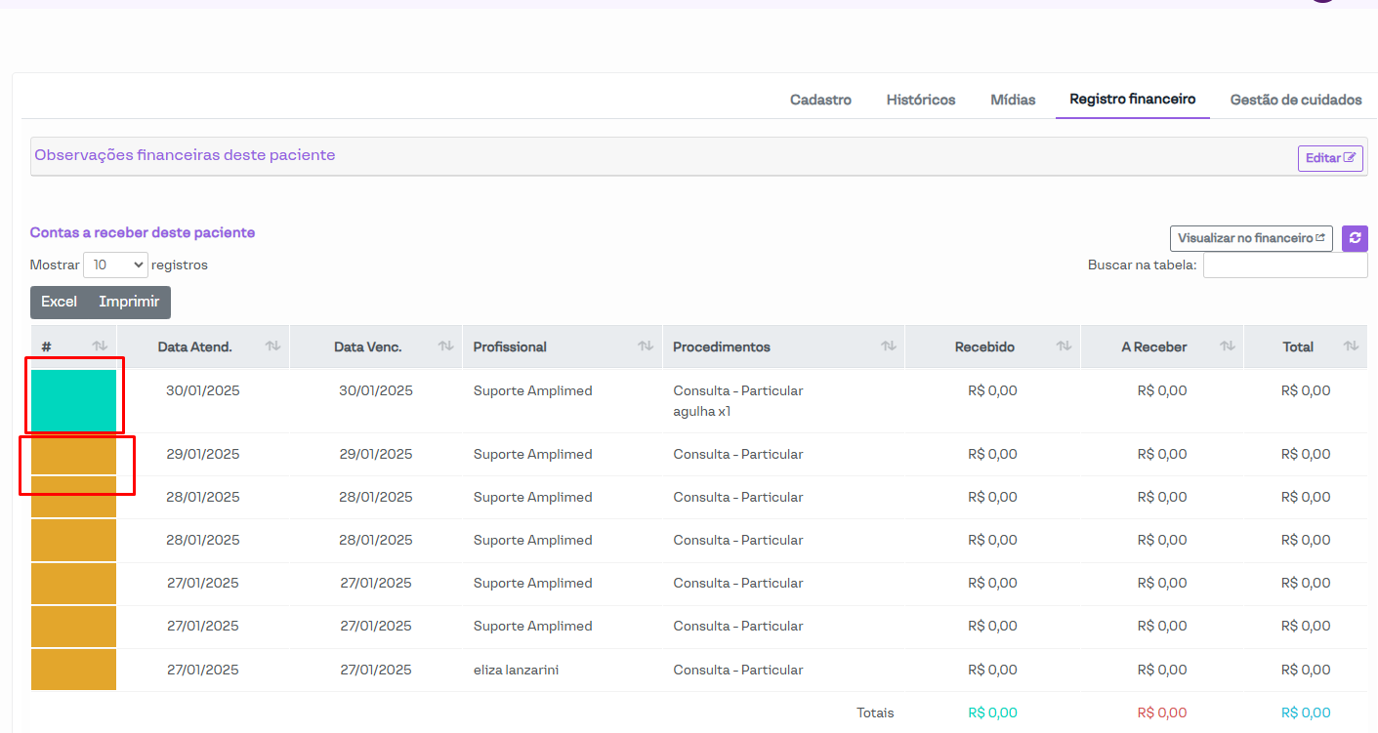Switch to the Cadastro tab
The image size is (1378, 733).
coord(820,100)
